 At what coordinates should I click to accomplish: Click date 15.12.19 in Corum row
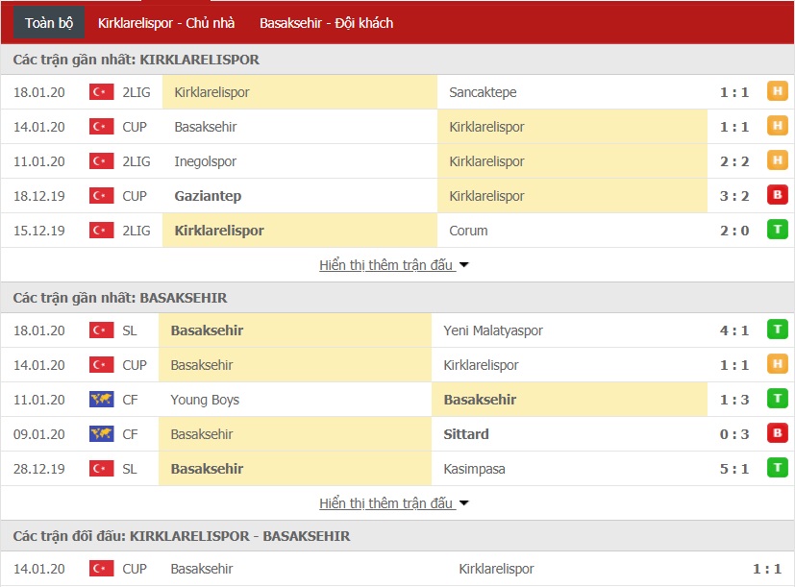click(x=39, y=231)
